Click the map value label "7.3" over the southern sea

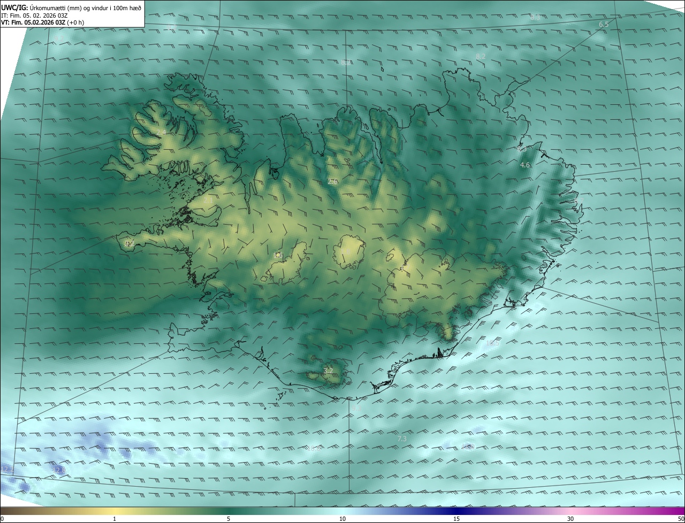point(402,439)
